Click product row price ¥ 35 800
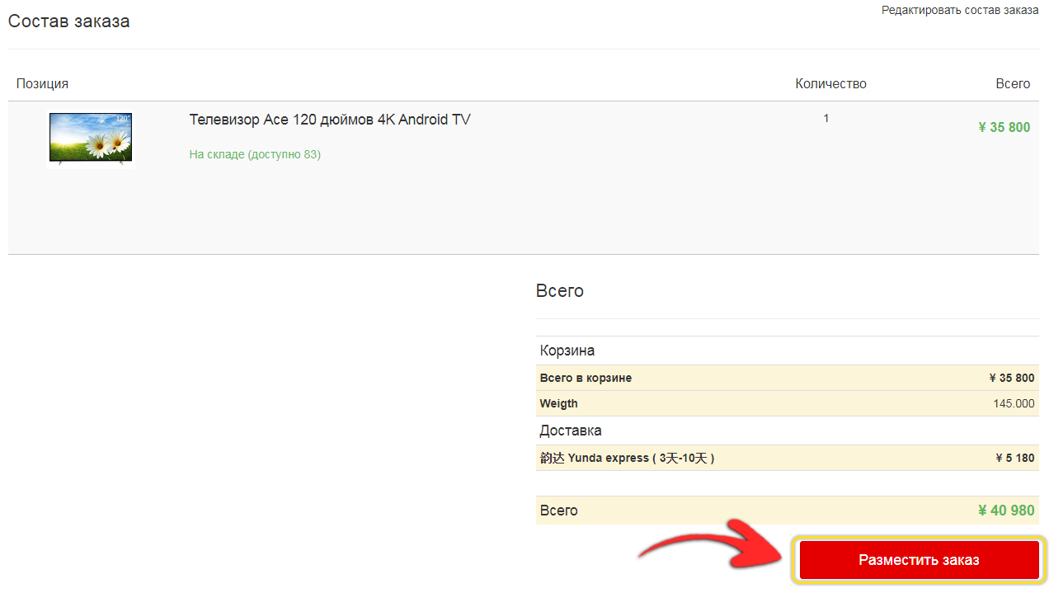 pos(1004,128)
